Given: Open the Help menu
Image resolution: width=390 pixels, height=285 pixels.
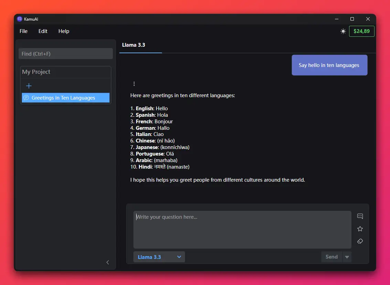Looking at the screenshot, I should [x=64, y=31].
